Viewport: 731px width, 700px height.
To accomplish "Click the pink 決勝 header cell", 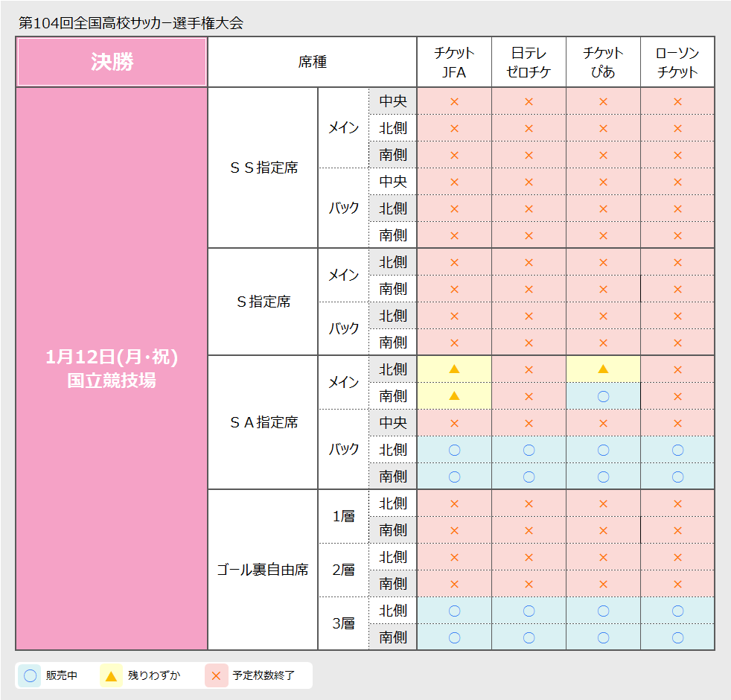I will point(112,62).
